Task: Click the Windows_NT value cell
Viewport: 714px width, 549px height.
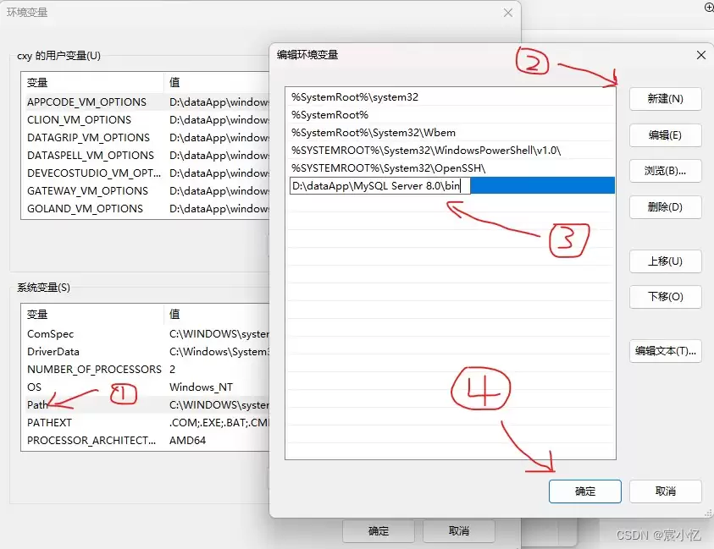Action: click(x=201, y=387)
